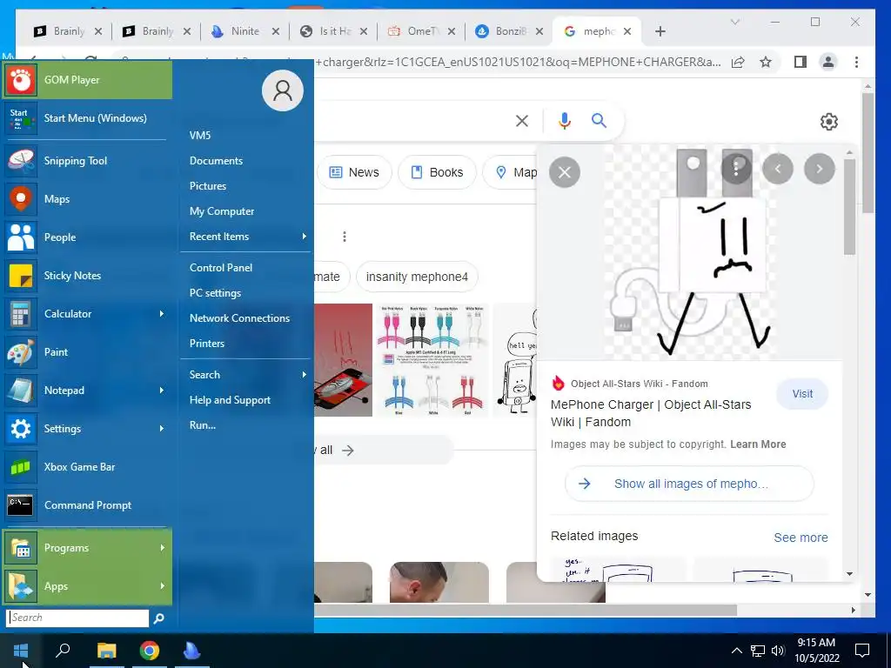The width and height of the screenshot is (891, 668).
Task: Open notification center icon
Action: coord(862,651)
